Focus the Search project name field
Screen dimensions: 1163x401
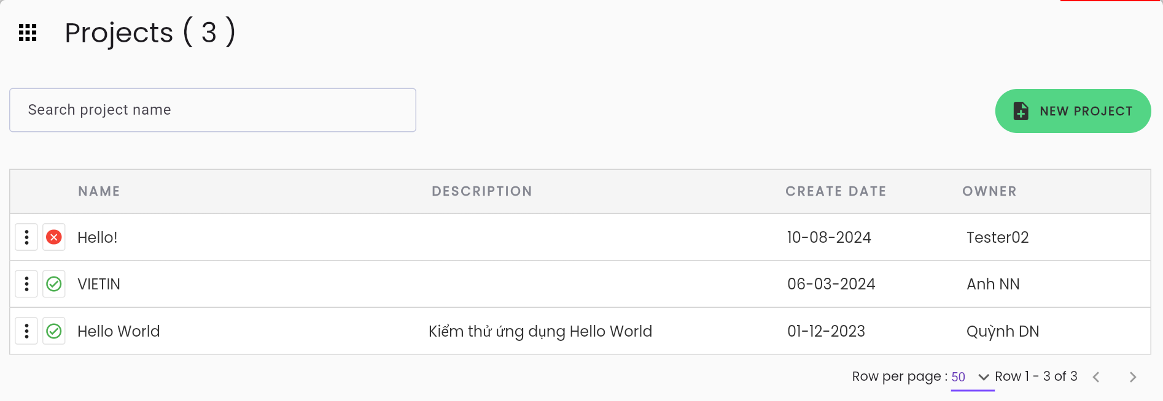(x=212, y=110)
